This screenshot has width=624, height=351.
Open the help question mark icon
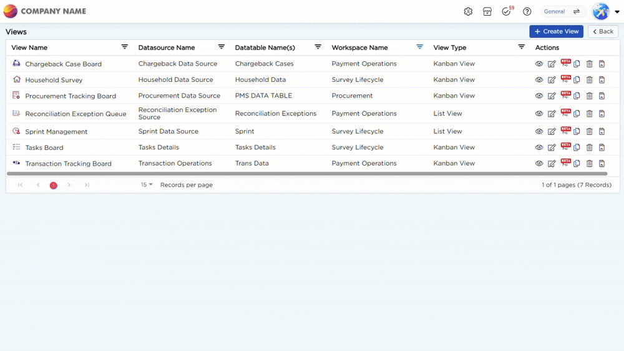[527, 11]
